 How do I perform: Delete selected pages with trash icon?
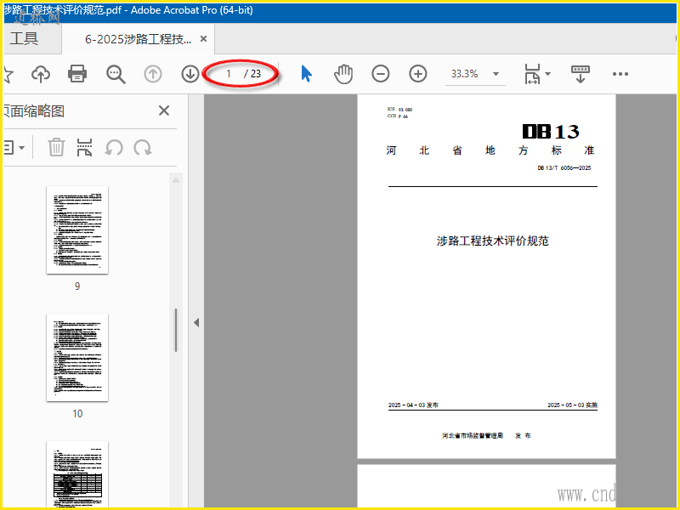click(x=56, y=147)
